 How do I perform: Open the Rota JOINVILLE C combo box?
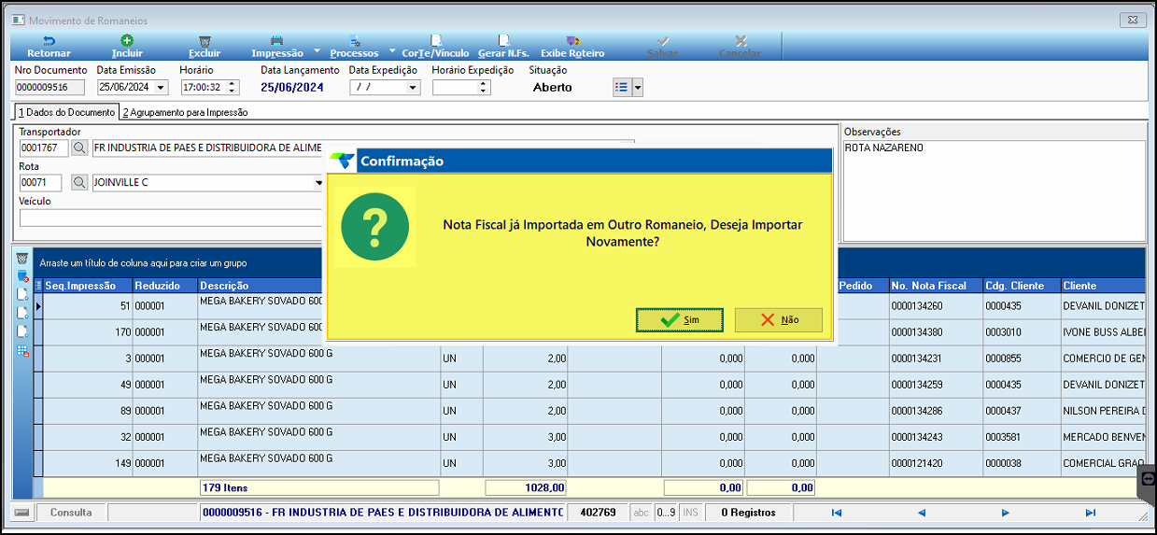(206, 183)
